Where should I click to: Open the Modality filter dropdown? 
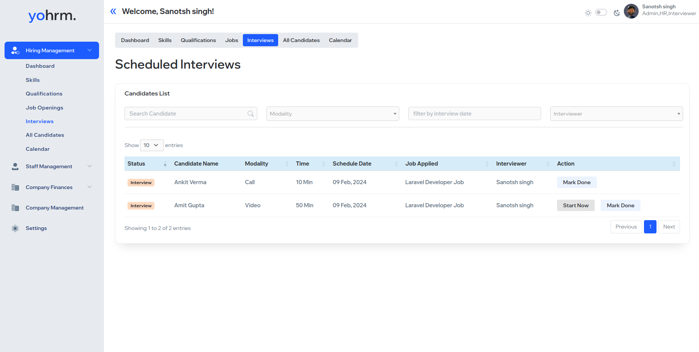[x=332, y=114]
